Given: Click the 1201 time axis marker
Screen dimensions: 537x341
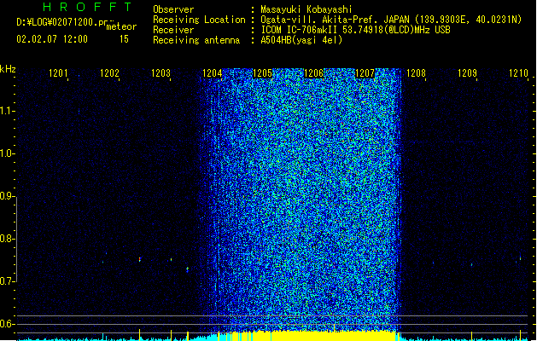Looking at the screenshot, I should coord(58,73).
